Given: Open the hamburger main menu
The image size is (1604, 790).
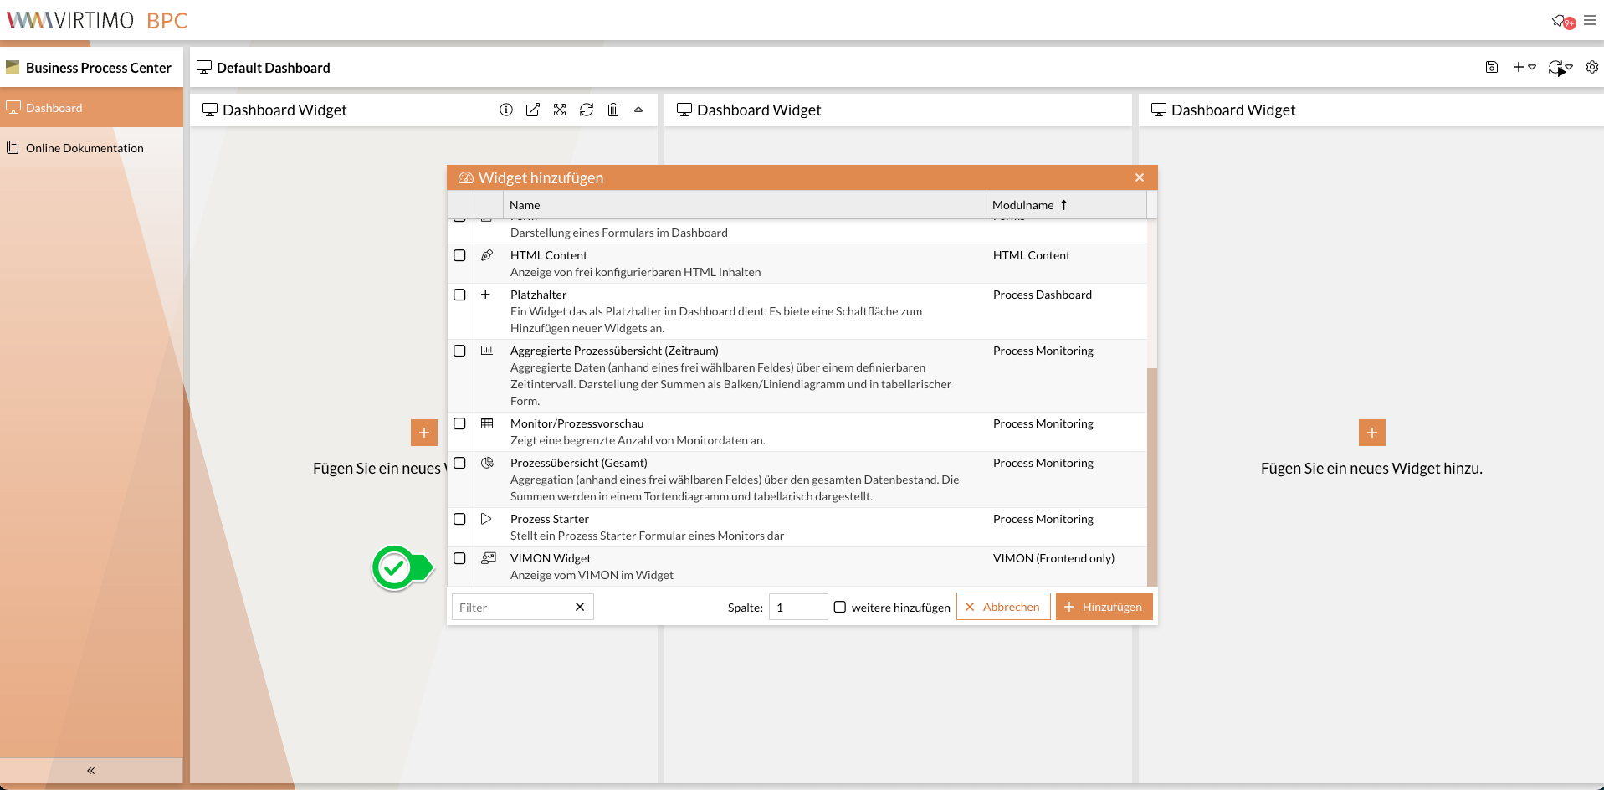Looking at the screenshot, I should (x=1590, y=20).
